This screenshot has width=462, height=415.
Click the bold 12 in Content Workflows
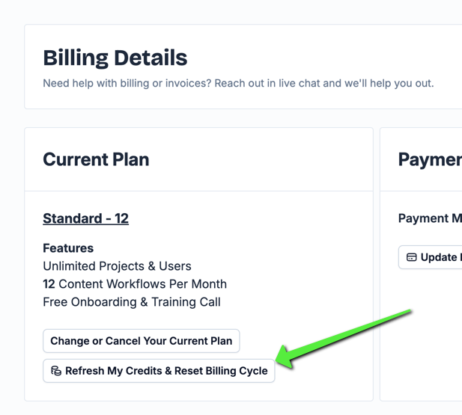tap(49, 284)
